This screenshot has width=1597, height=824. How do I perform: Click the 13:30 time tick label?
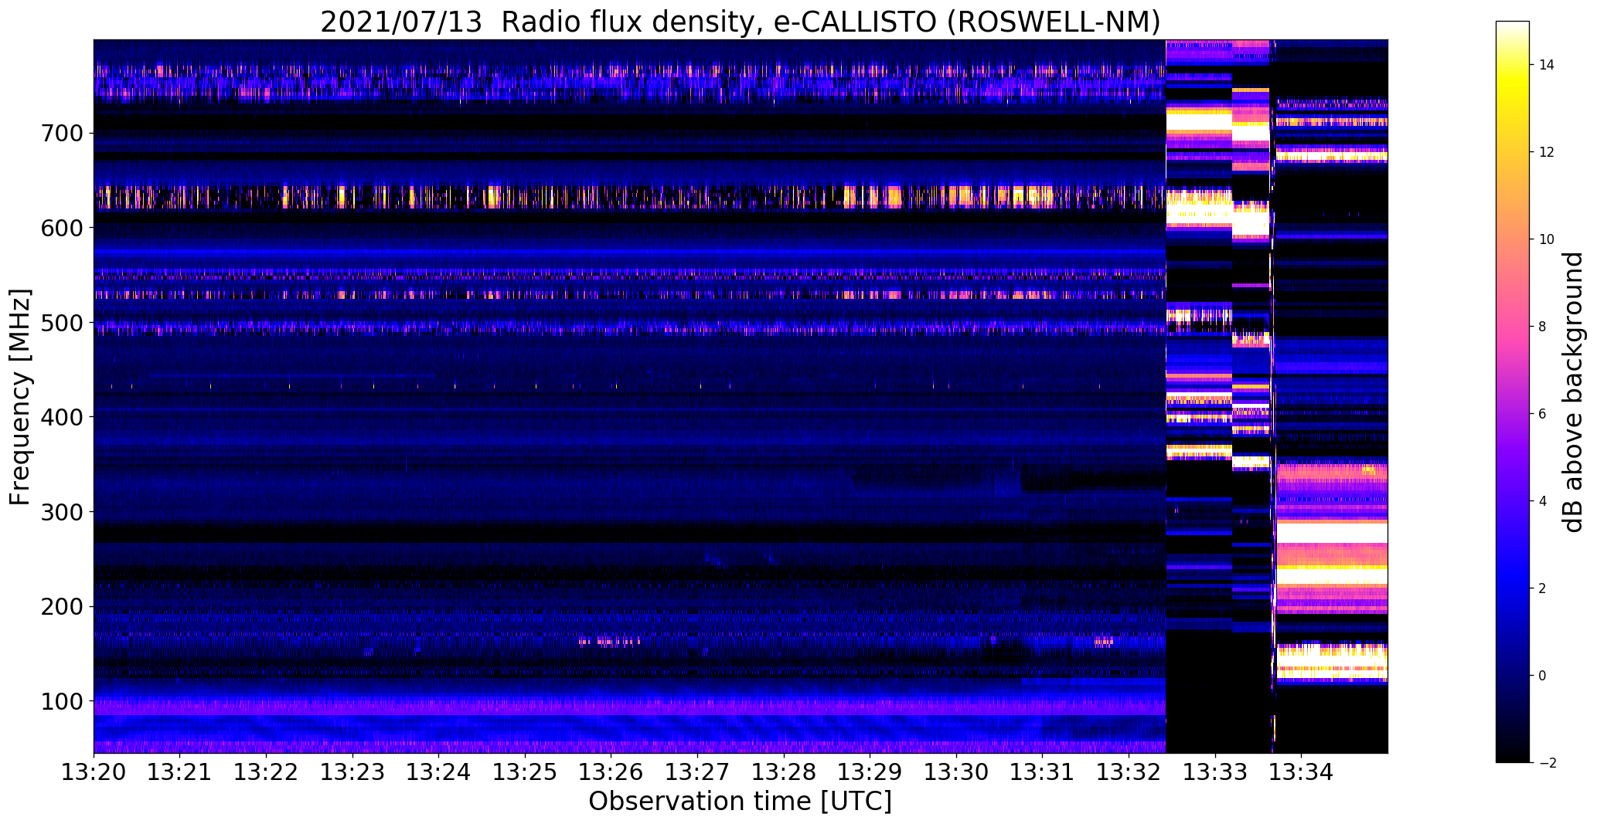[x=956, y=771]
